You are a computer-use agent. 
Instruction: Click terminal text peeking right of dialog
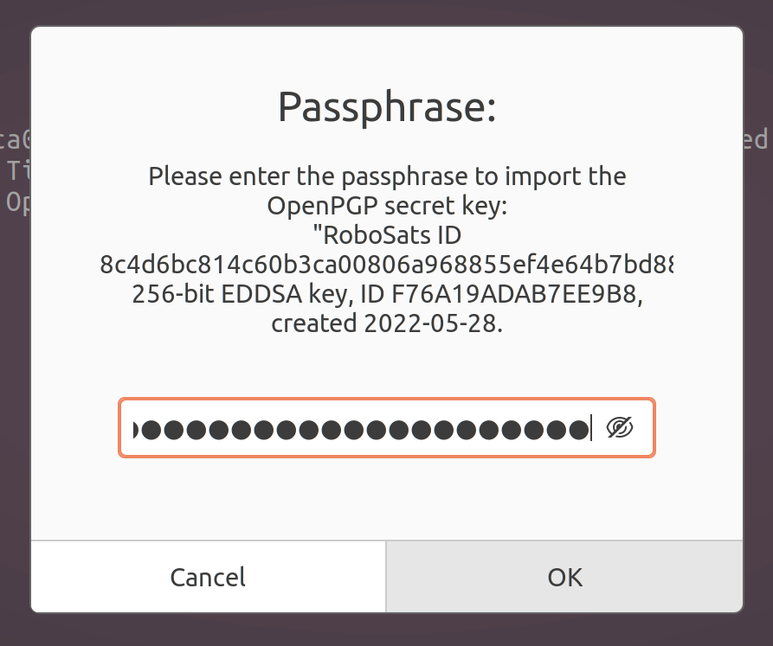point(758,140)
